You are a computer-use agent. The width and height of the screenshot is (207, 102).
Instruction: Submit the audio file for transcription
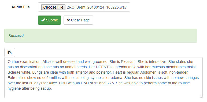coord(50,20)
